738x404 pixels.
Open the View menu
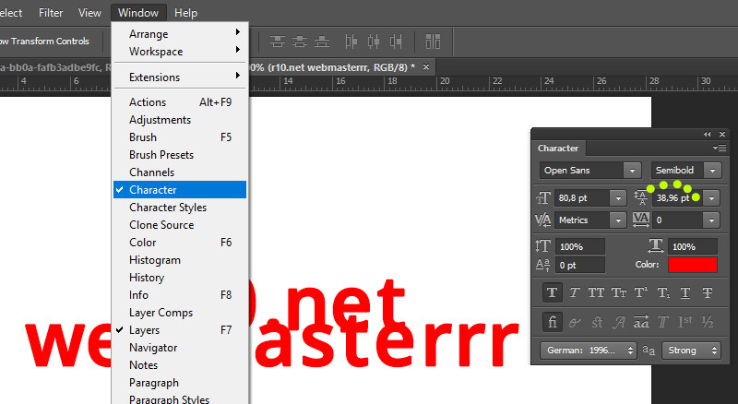coord(89,13)
